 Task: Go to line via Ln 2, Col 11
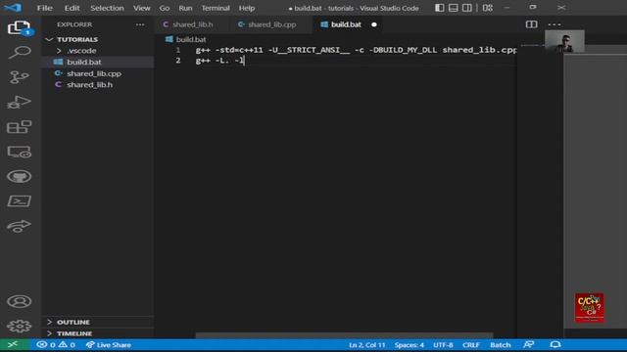click(366, 345)
